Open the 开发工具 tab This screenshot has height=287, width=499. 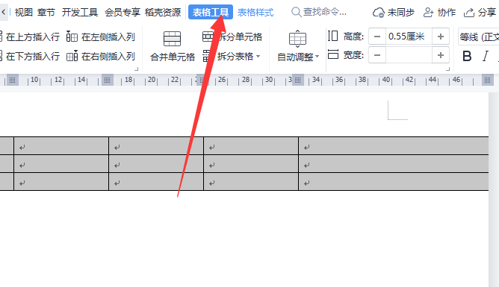[x=80, y=13]
